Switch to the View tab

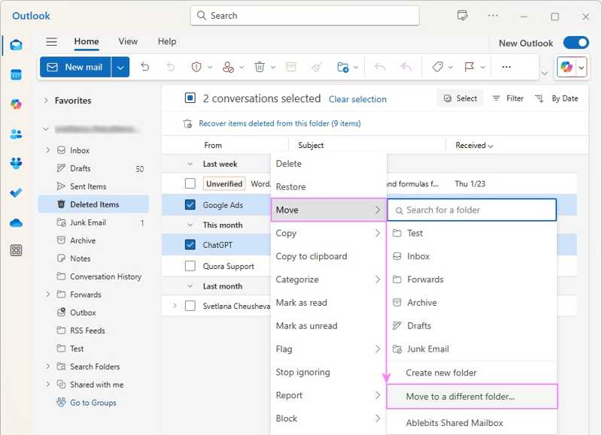point(128,41)
